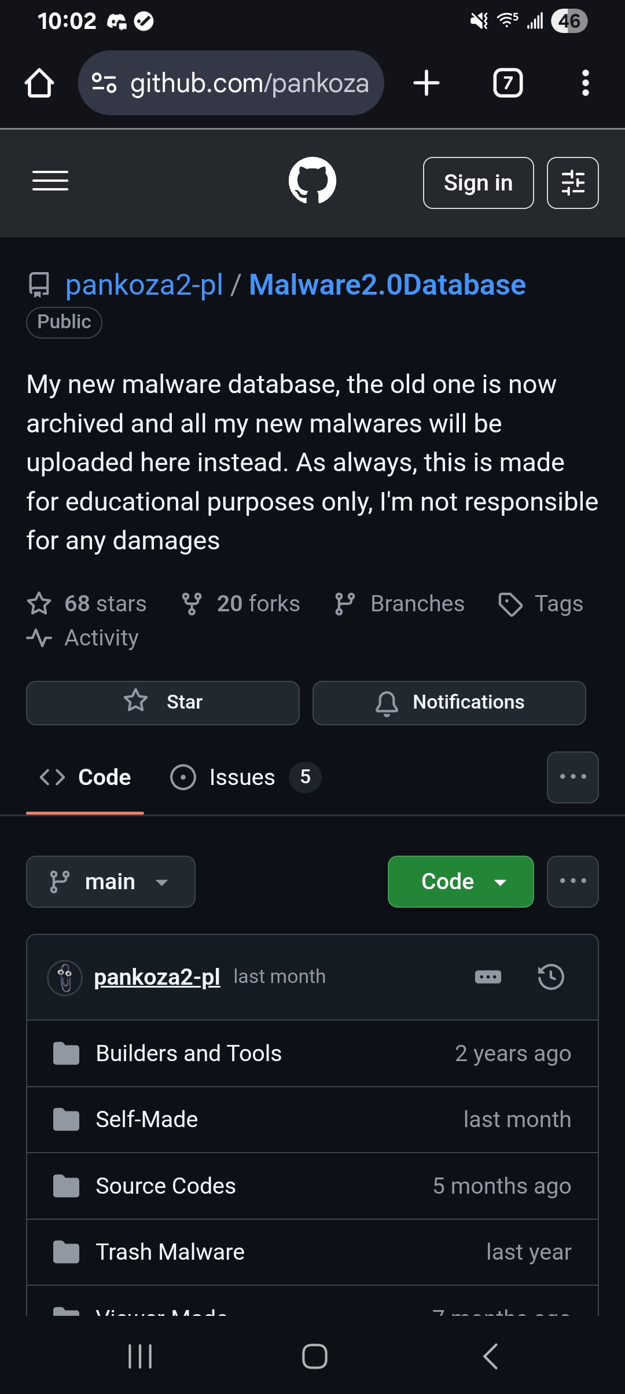Open the Notifications subscribe button
625x1394 pixels.
(449, 703)
